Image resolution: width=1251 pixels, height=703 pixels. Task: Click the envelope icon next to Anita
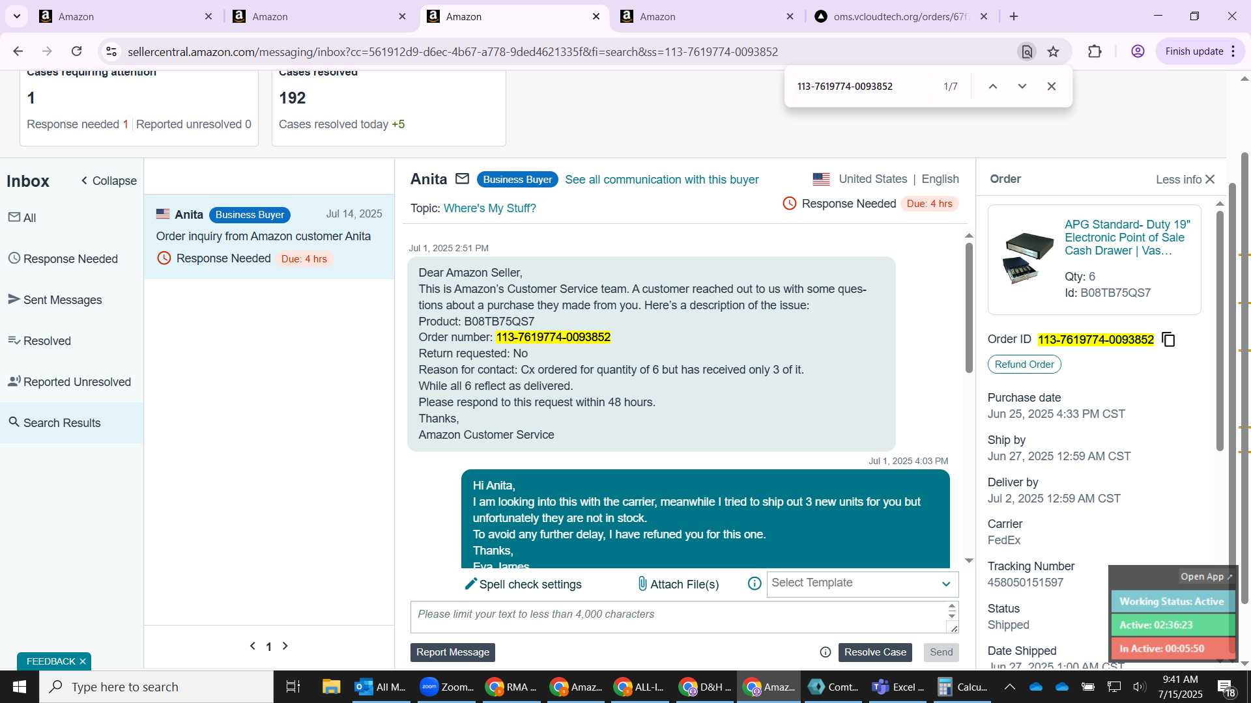coord(462,179)
